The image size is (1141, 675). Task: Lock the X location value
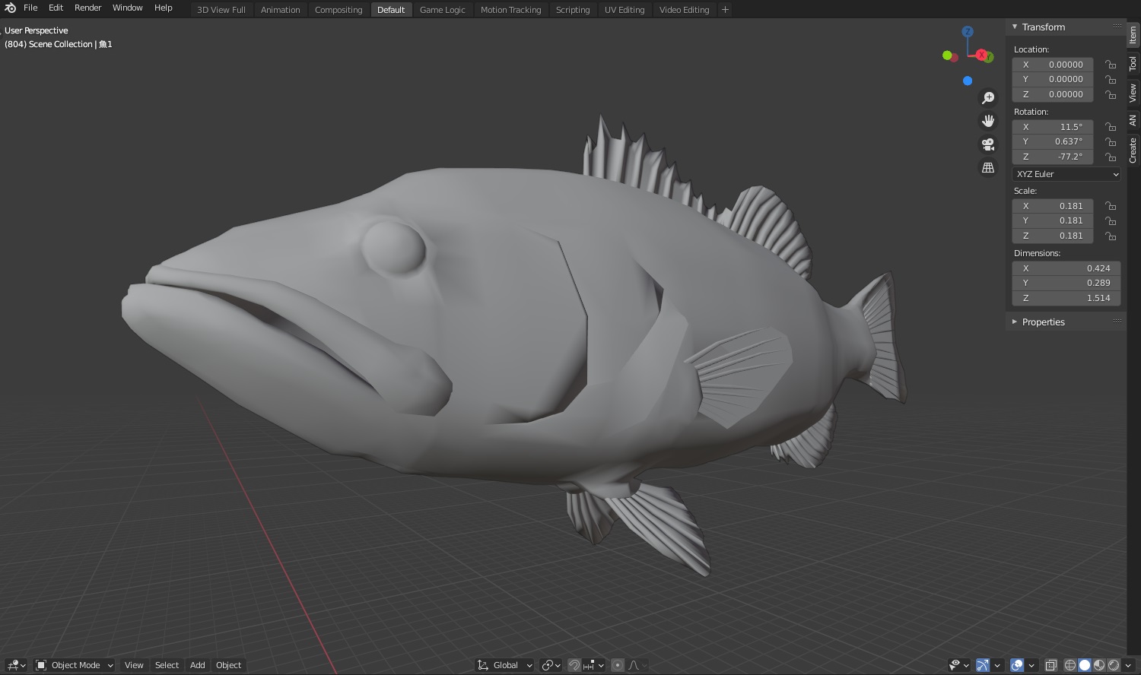[1111, 65]
